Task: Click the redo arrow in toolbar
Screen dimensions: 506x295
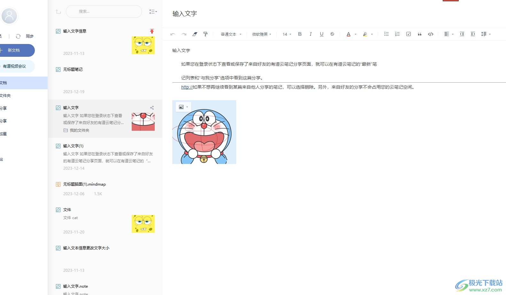Action: pos(184,34)
